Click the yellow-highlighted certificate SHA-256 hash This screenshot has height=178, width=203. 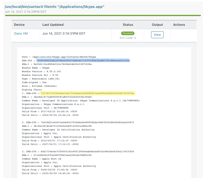coord(87,93)
